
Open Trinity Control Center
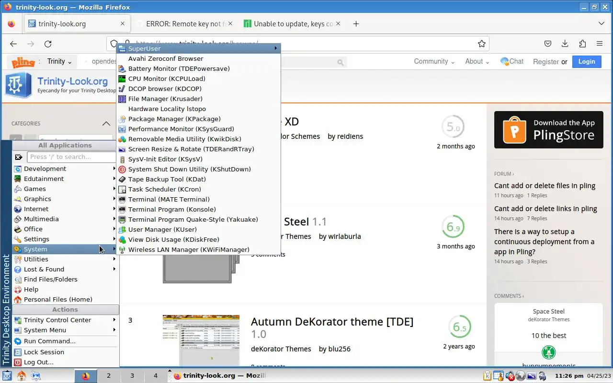pyautogui.click(x=65, y=320)
